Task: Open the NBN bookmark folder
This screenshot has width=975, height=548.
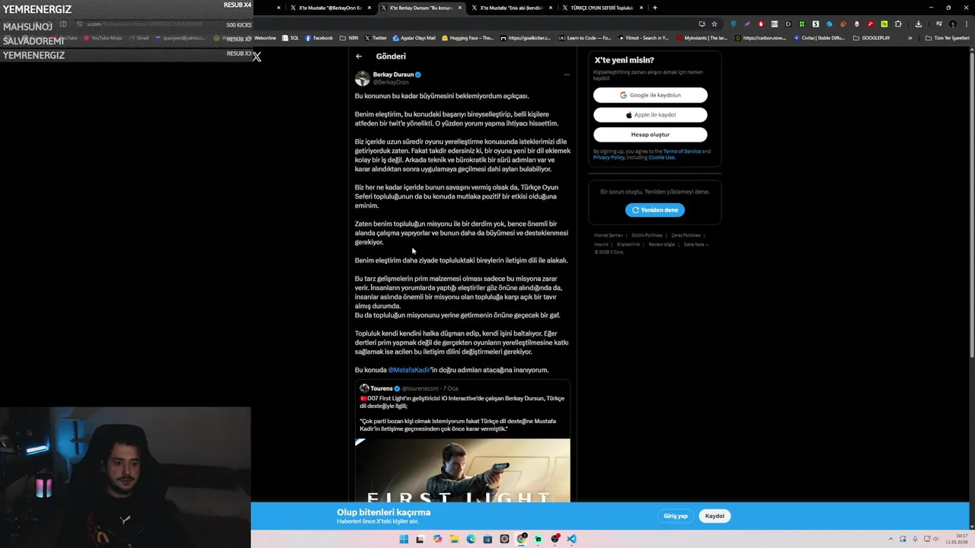Action: point(350,38)
